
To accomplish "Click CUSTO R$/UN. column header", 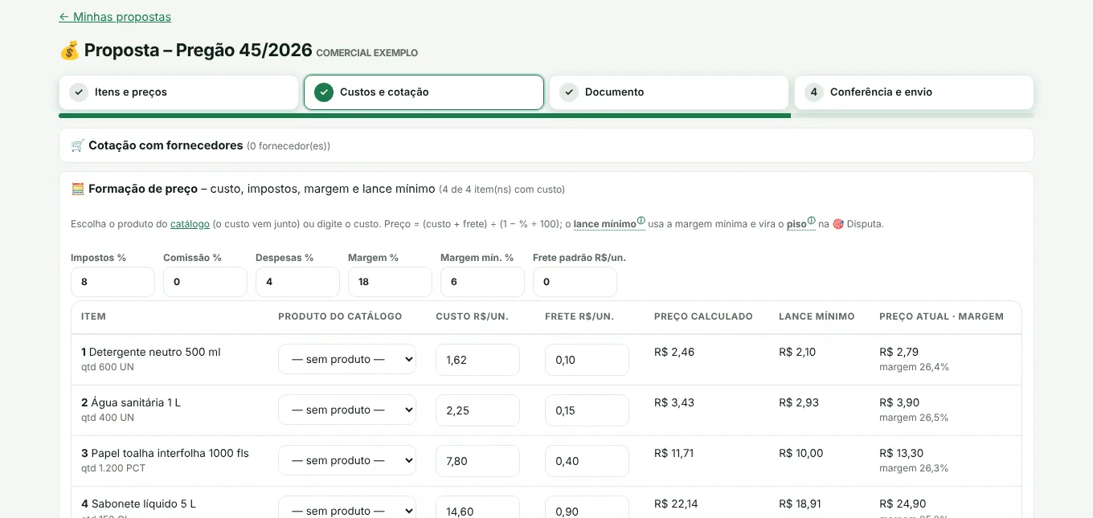I will click(x=473, y=316).
